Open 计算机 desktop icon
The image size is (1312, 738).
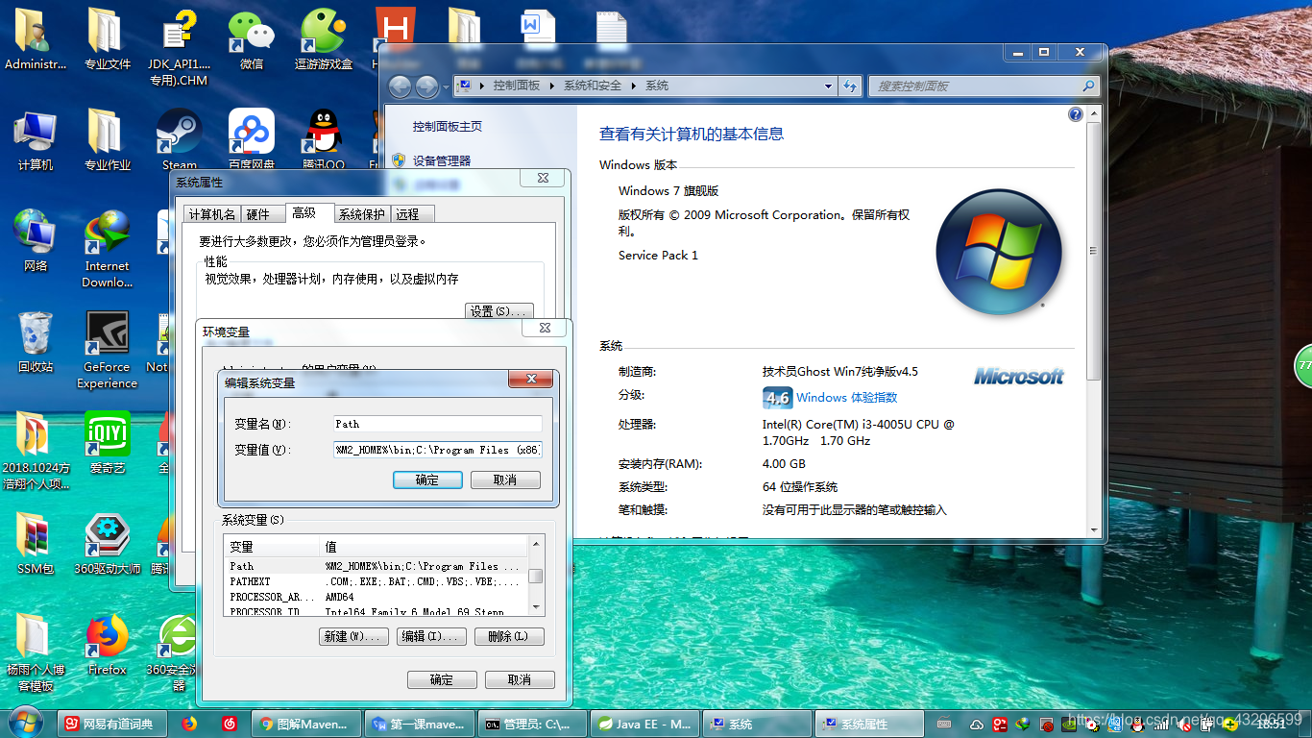[x=36, y=140]
